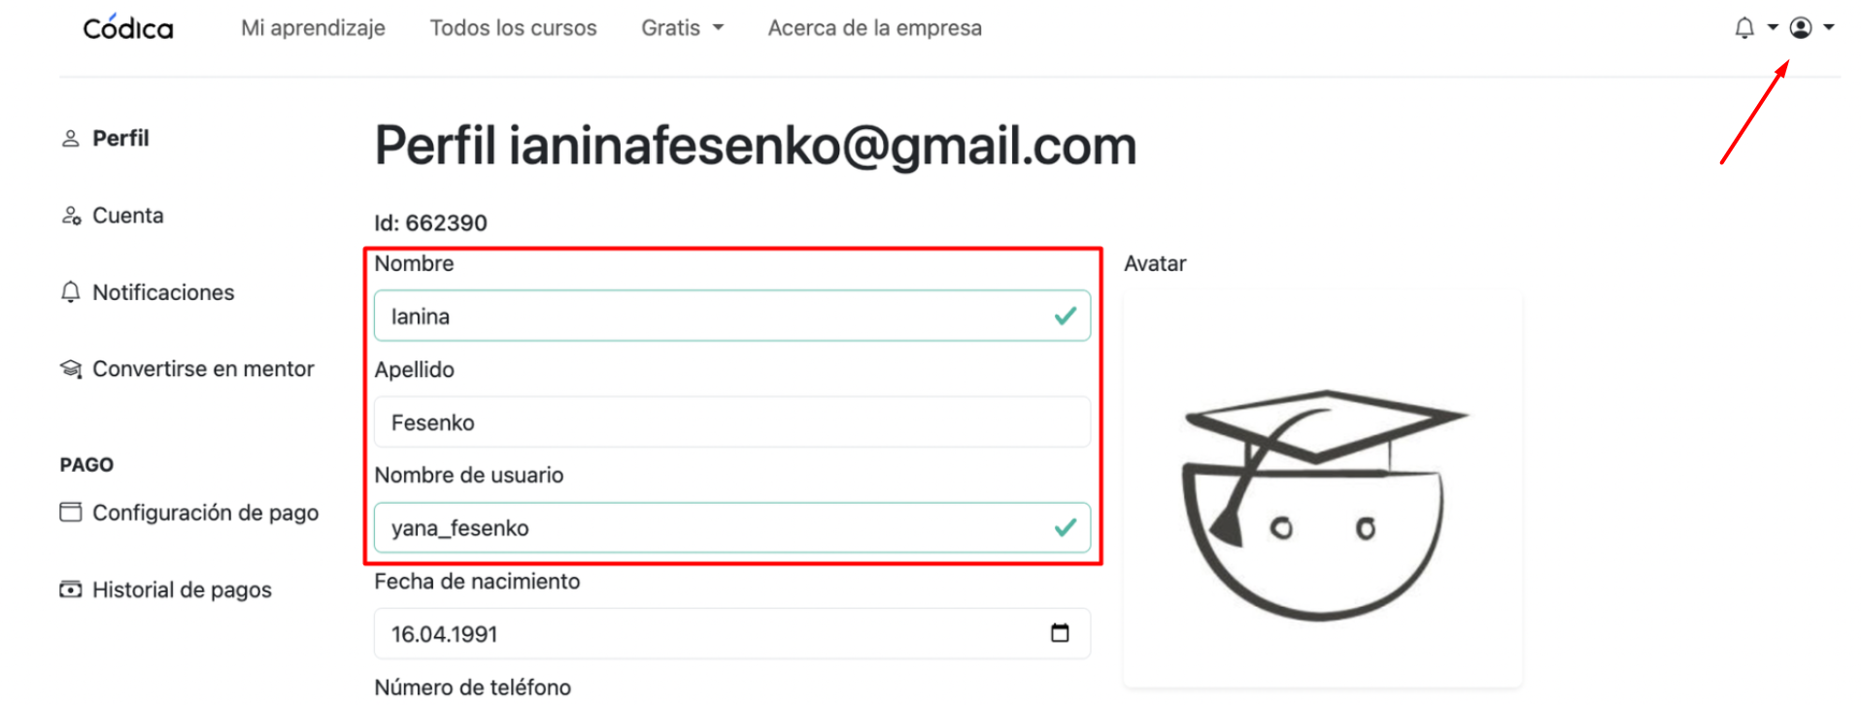Click the Notificaciones bell icon in sidebar
1861x705 pixels.
[71, 292]
